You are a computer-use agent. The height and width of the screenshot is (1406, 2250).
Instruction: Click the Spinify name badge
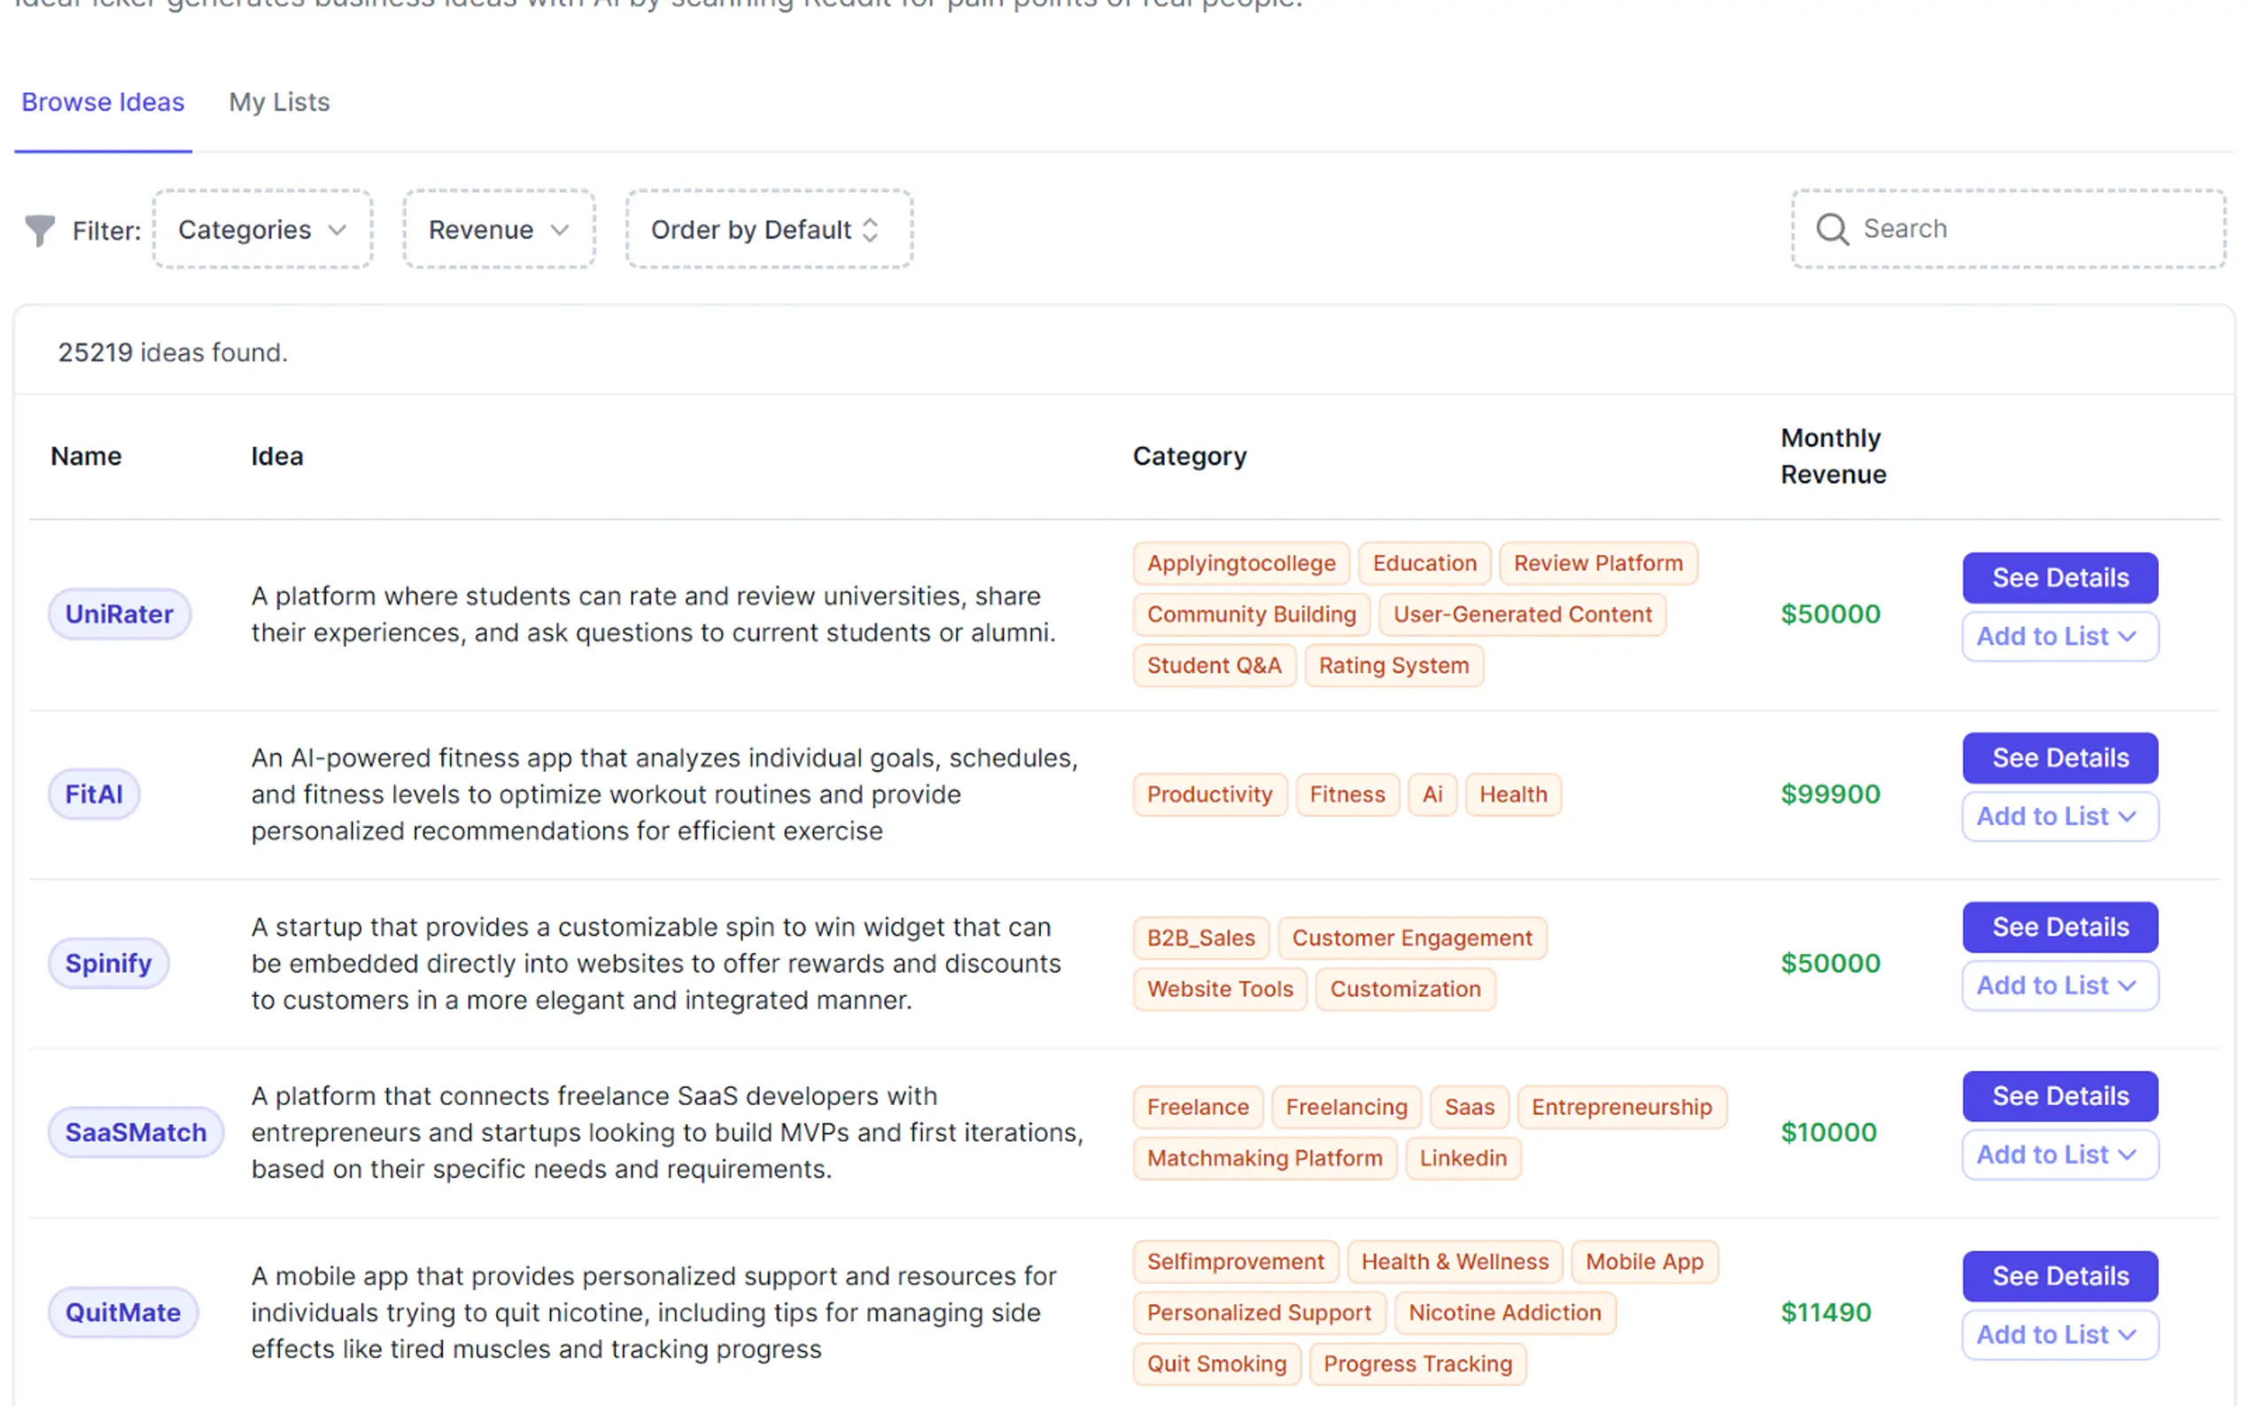point(108,963)
